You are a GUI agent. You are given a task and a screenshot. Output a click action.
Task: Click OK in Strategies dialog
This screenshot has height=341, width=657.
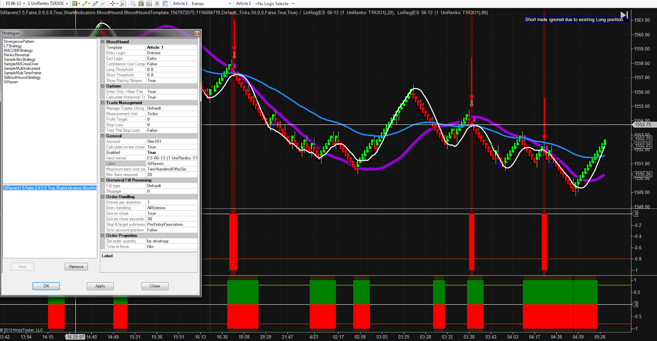[46, 286]
